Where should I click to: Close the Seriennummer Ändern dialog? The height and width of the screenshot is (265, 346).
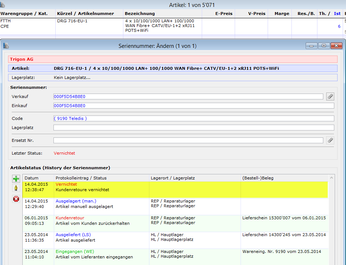(336, 46)
